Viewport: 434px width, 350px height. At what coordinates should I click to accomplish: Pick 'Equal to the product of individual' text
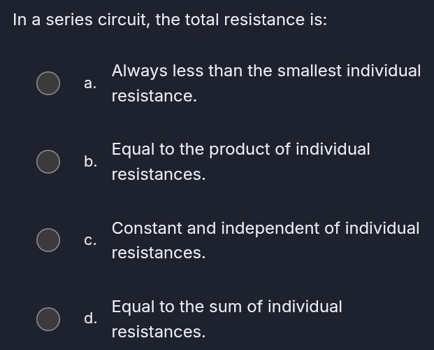pyautogui.click(x=240, y=149)
